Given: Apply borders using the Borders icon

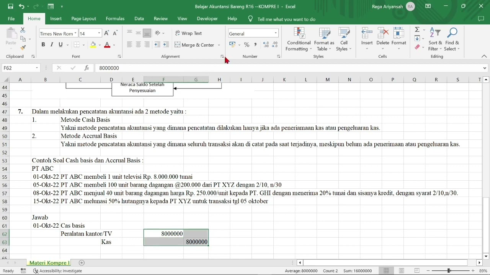Looking at the screenshot, I should click(x=77, y=45).
